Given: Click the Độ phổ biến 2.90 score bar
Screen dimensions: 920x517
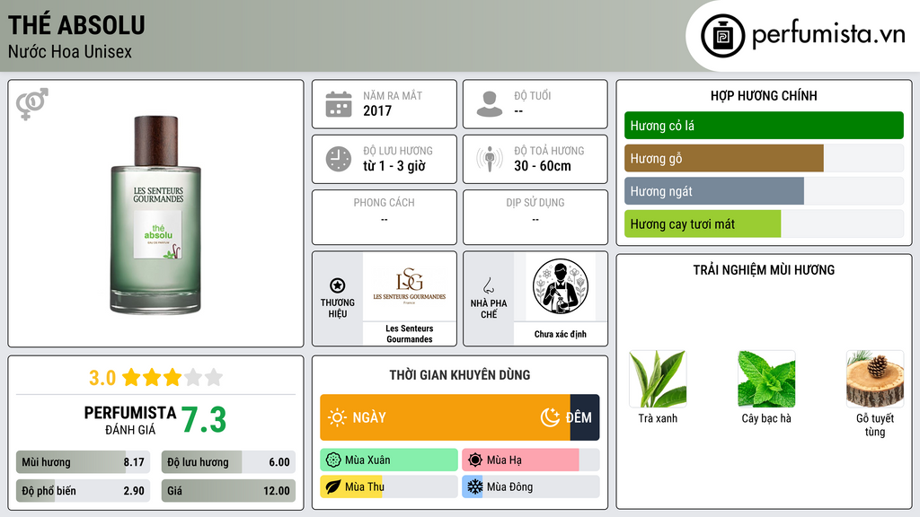Looking at the screenshot, I should tap(83, 491).
